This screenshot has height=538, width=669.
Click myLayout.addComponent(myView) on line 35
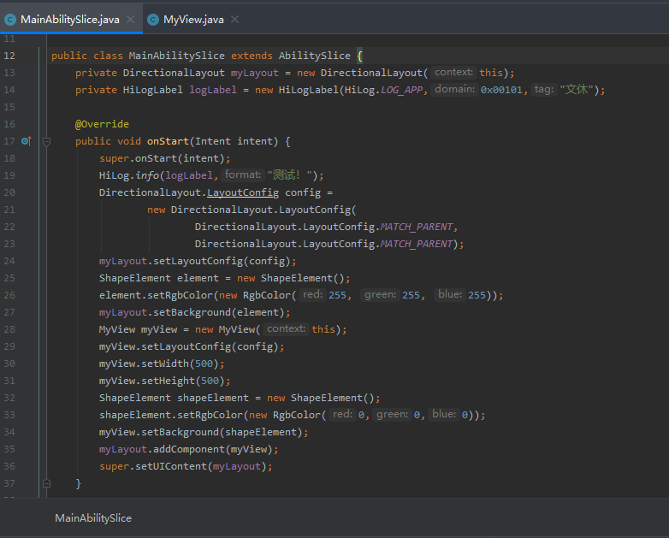pos(188,449)
